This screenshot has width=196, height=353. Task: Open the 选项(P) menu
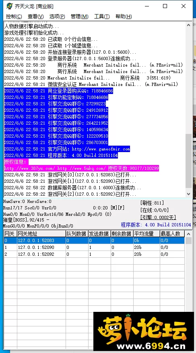(x=57, y=17)
